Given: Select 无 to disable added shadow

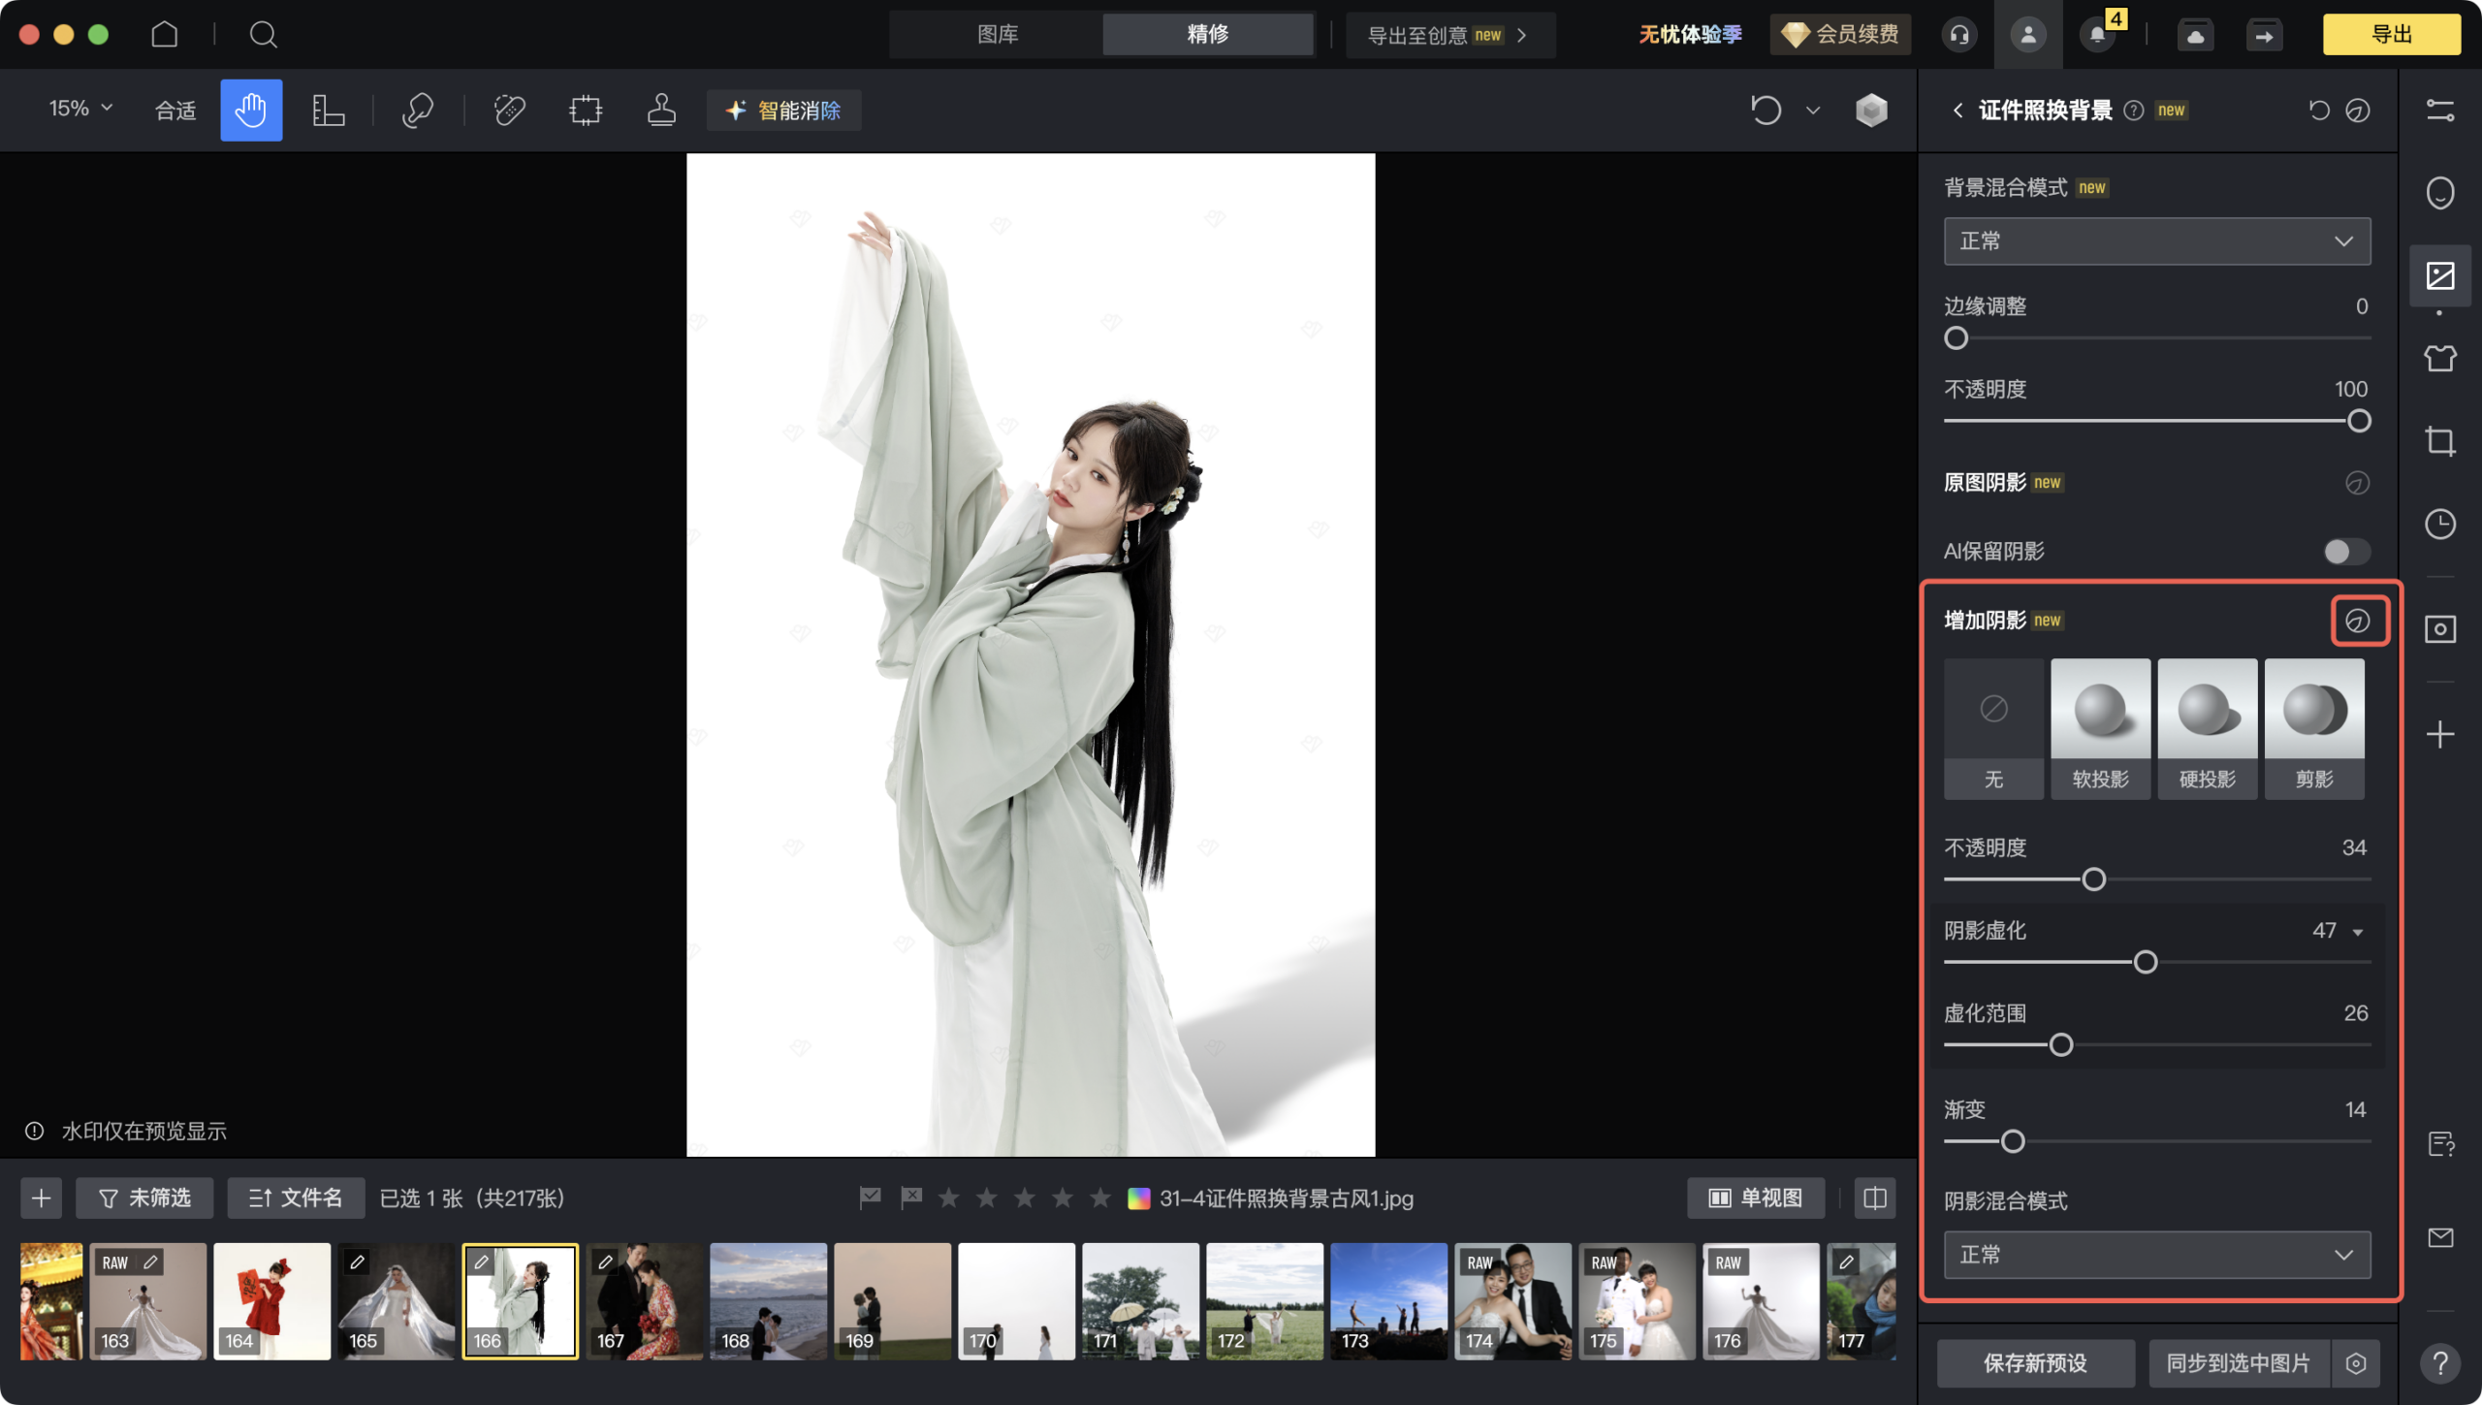Looking at the screenshot, I should (1993, 727).
